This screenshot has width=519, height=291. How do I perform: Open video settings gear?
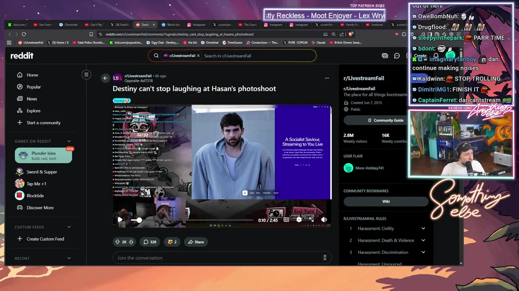click(x=299, y=220)
